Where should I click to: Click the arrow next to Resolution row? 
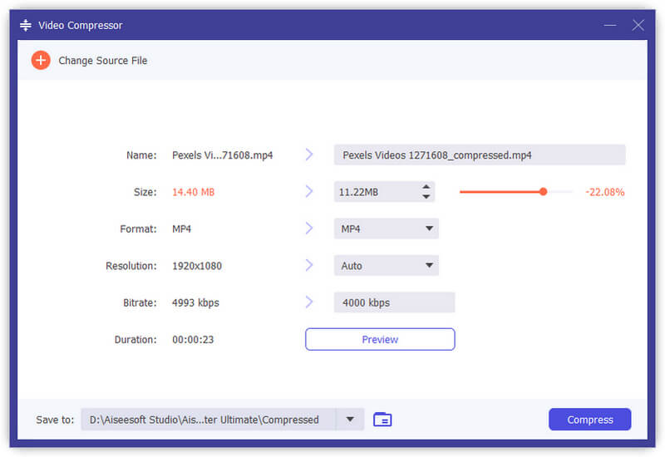point(309,265)
